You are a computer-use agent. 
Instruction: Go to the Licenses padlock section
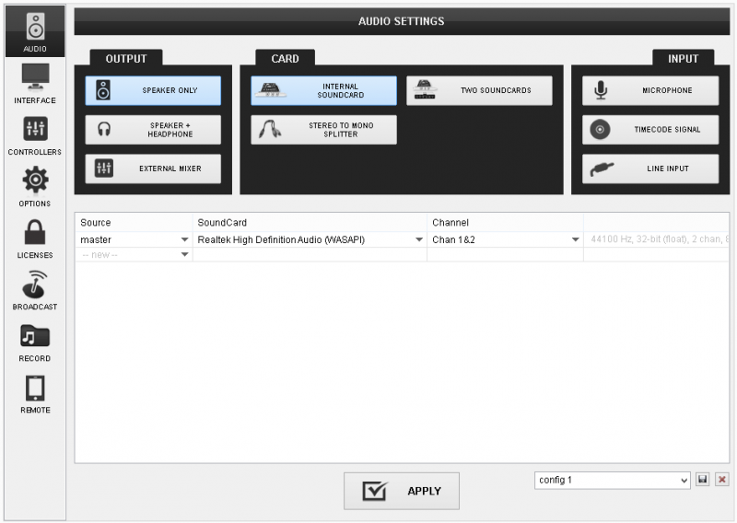(x=34, y=238)
